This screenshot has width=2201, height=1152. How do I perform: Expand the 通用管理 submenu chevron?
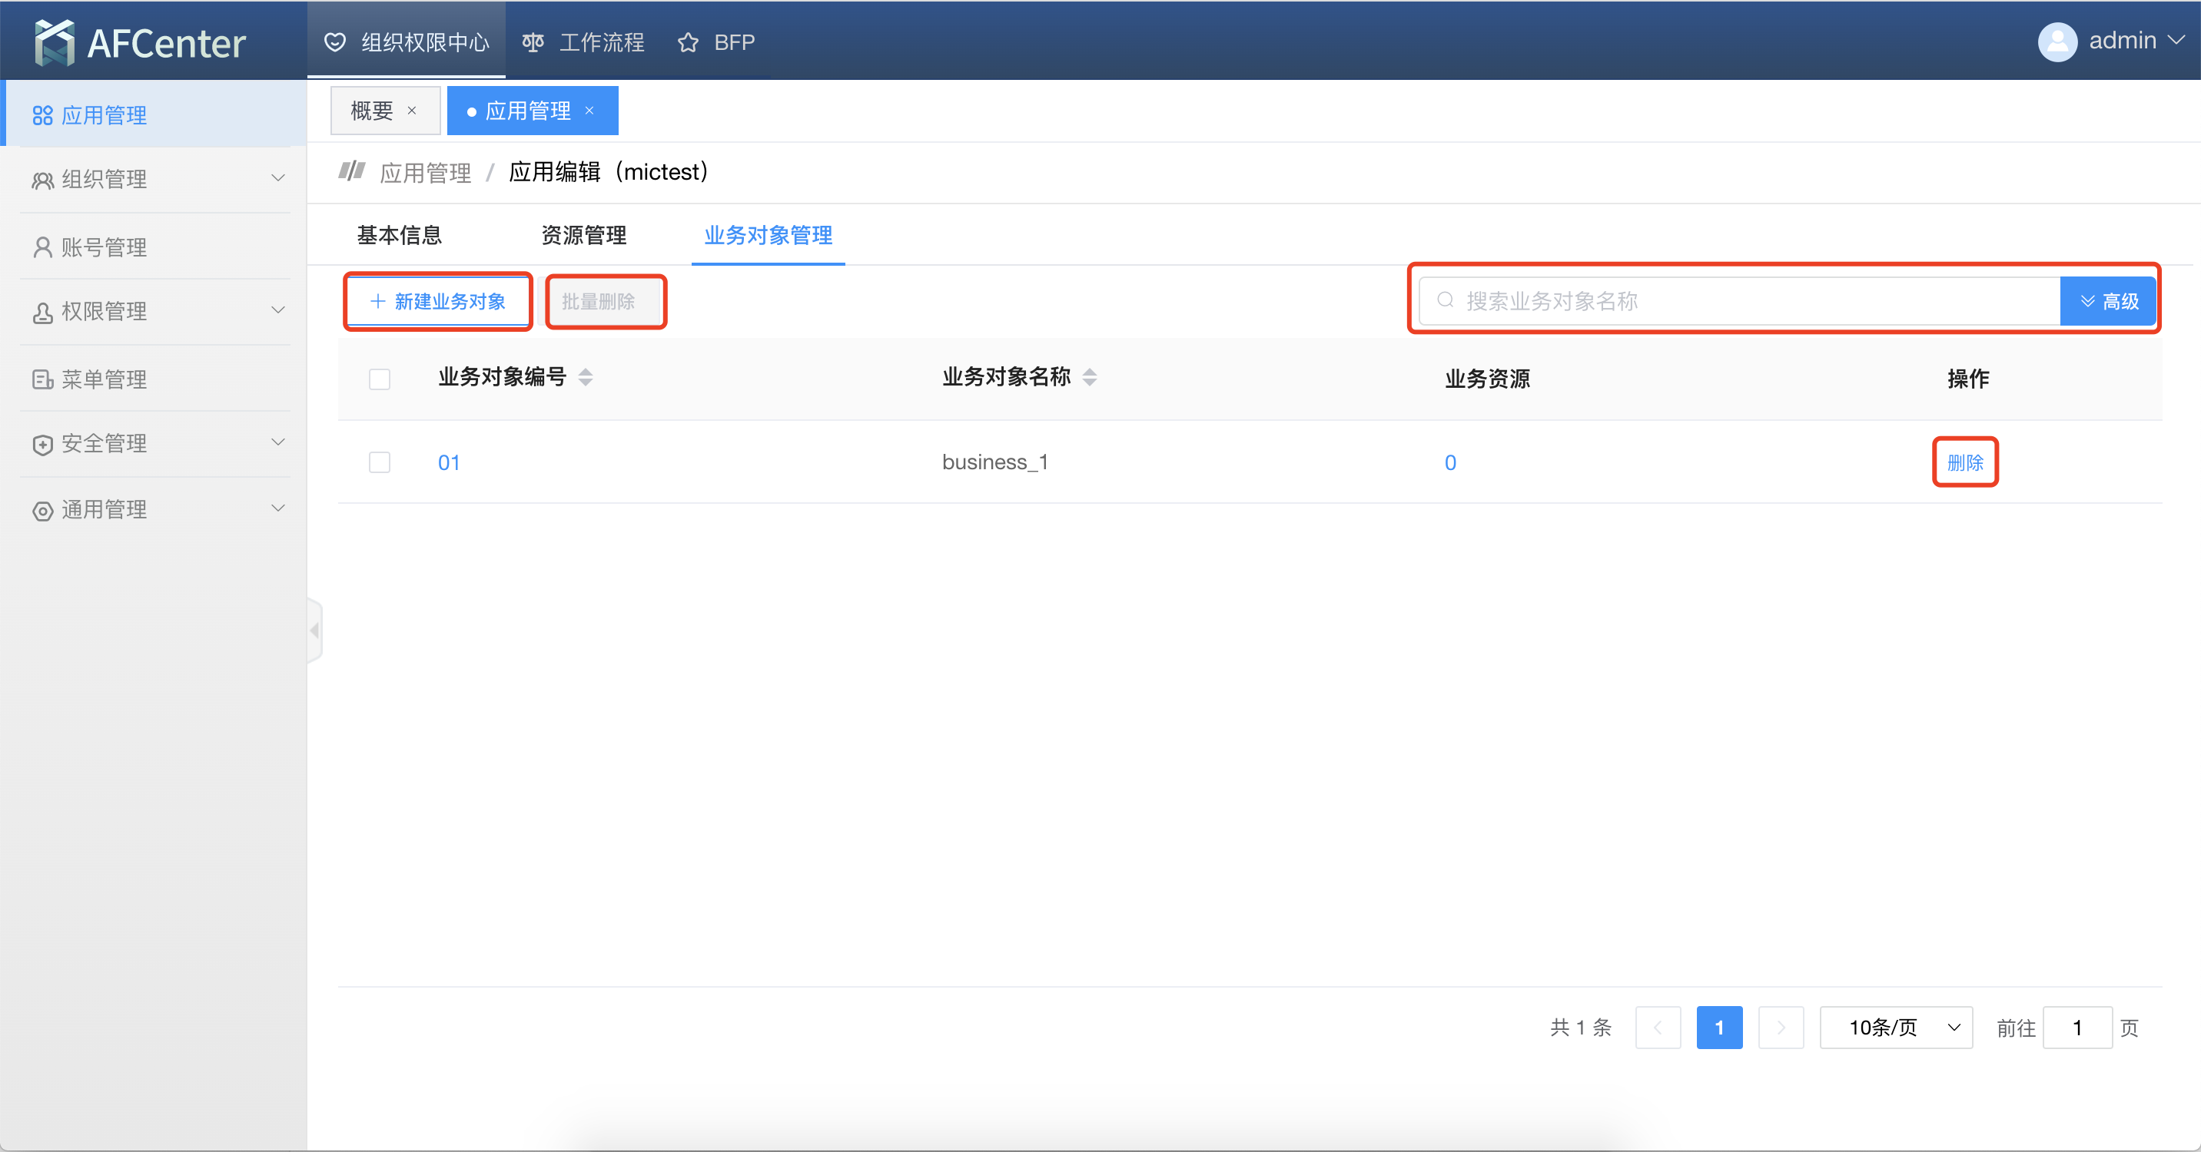click(277, 509)
